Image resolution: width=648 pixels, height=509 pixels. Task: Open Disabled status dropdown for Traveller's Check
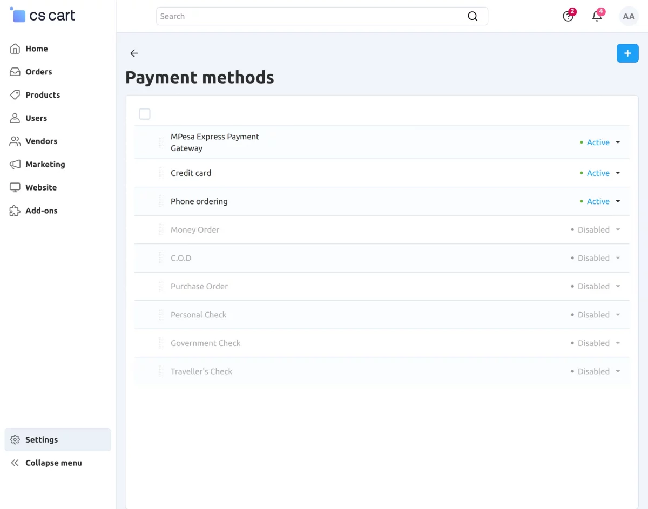pos(596,371)
